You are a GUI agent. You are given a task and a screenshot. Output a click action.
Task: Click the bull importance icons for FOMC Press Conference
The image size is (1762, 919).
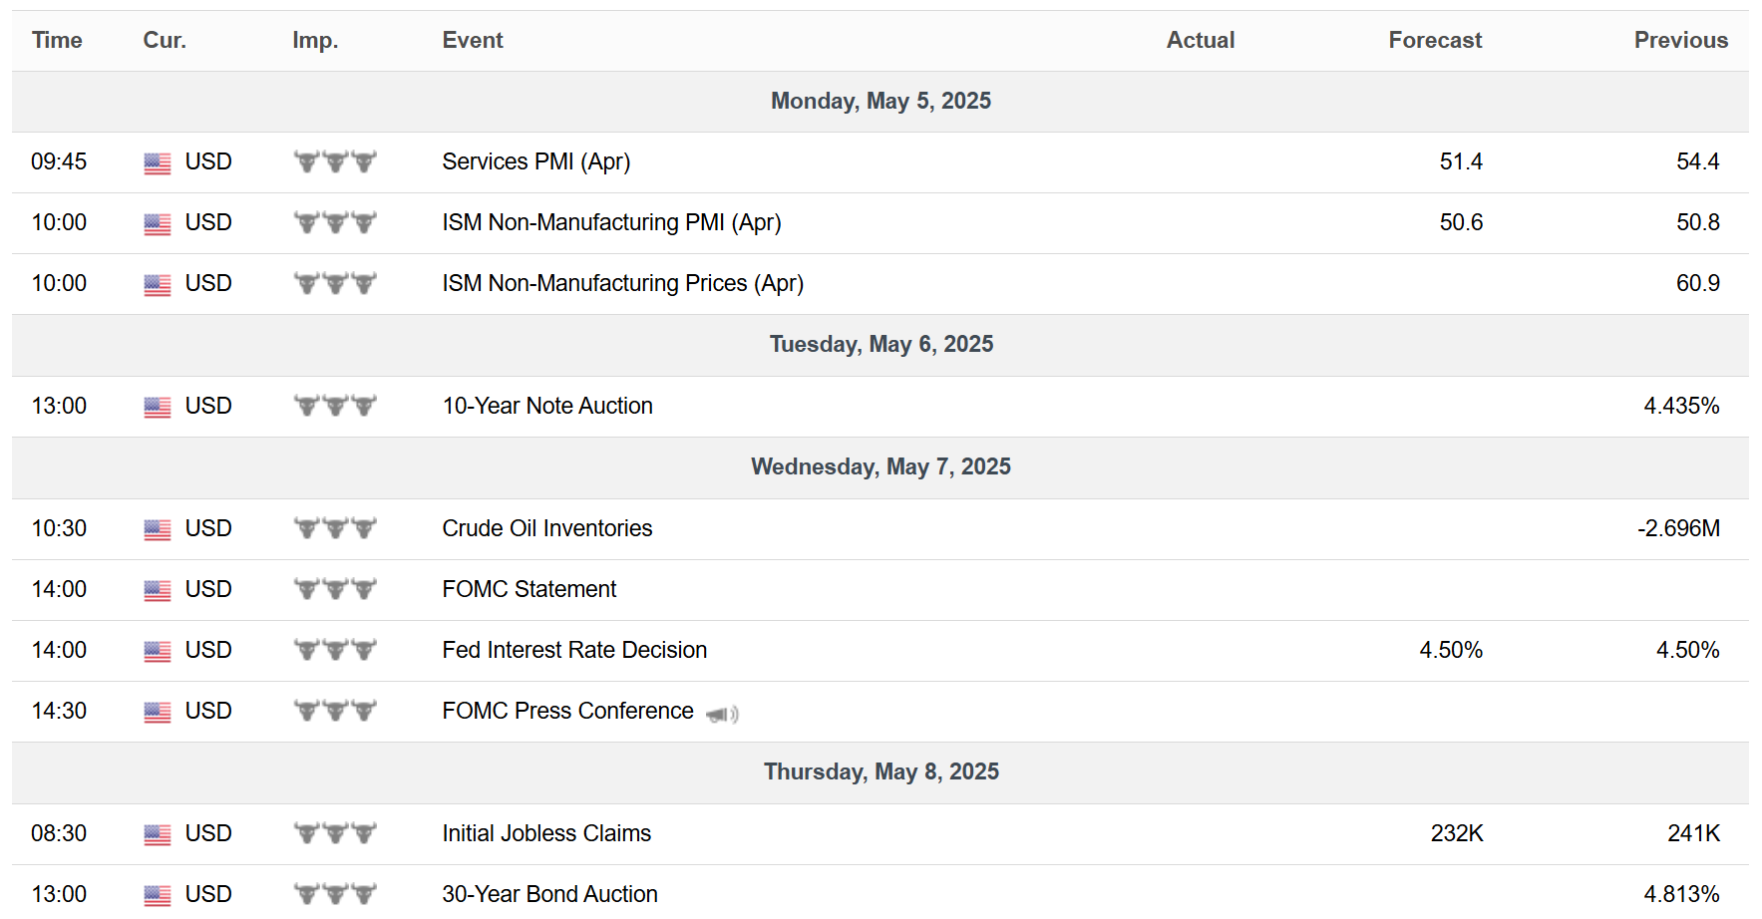point(335,711)
